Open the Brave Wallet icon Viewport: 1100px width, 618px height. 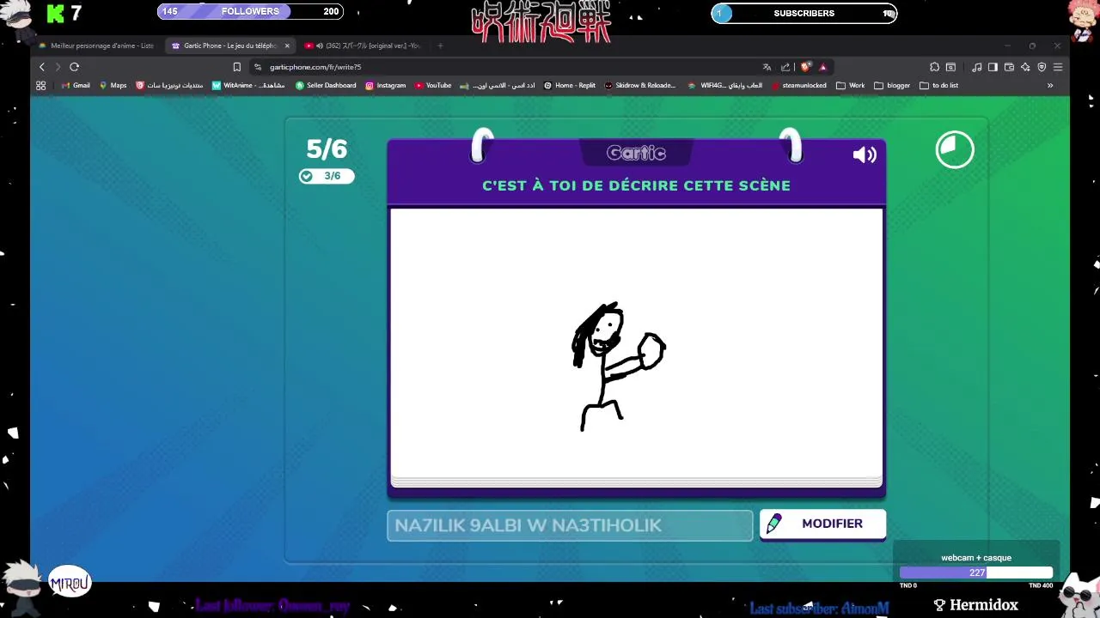(x=1009, y=67)
